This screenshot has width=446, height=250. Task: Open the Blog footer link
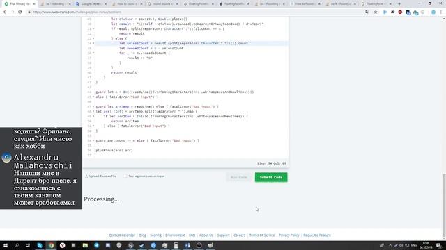[142, 235]
